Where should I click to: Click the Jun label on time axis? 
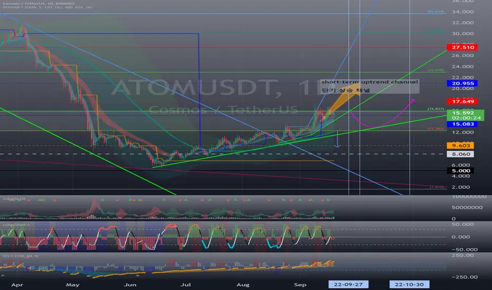[x=130, y=285]
